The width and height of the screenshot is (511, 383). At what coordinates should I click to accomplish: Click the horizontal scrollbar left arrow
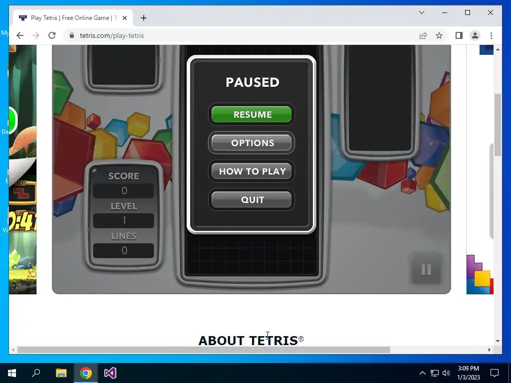[13, 350]
